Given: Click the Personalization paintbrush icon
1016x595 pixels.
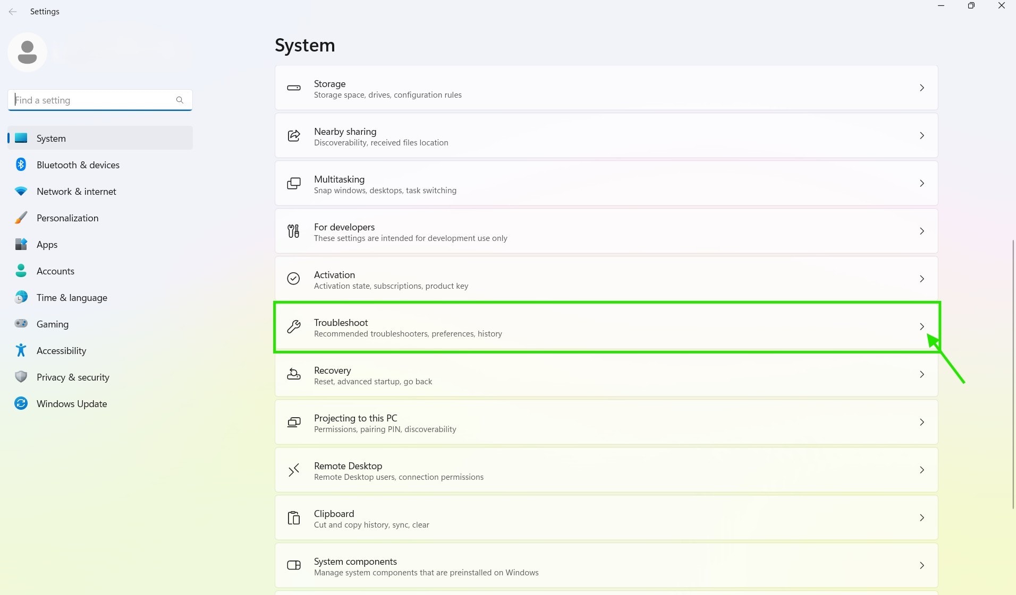Looking at the screenshot, I should click(21, 218).
